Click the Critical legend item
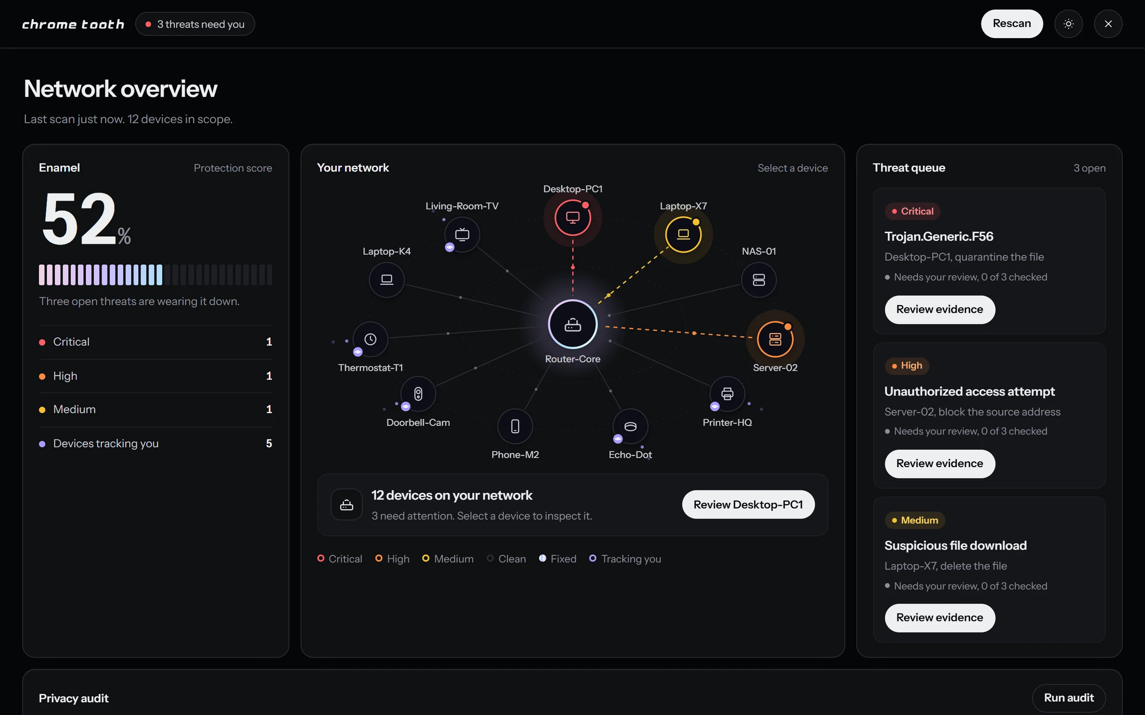The image size is (1145, 715). (340, 559)
